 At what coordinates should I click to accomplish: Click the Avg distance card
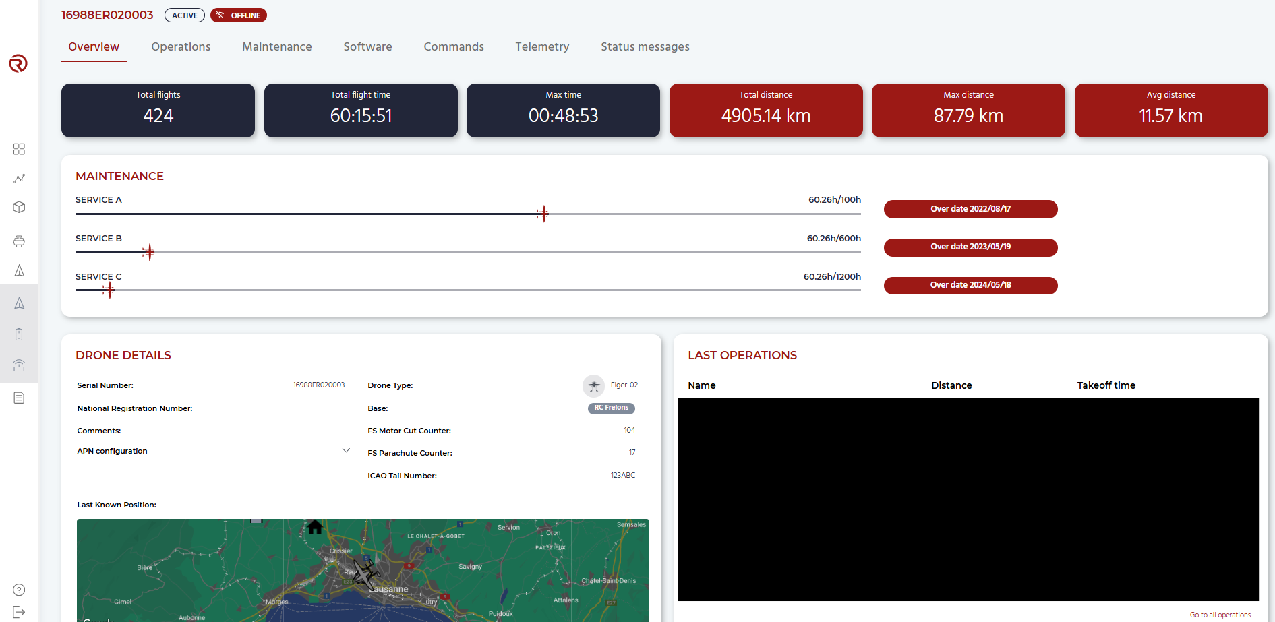(1171, 111)
